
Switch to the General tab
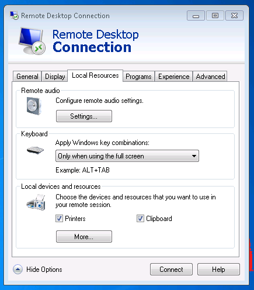click(x=27, y=77)
